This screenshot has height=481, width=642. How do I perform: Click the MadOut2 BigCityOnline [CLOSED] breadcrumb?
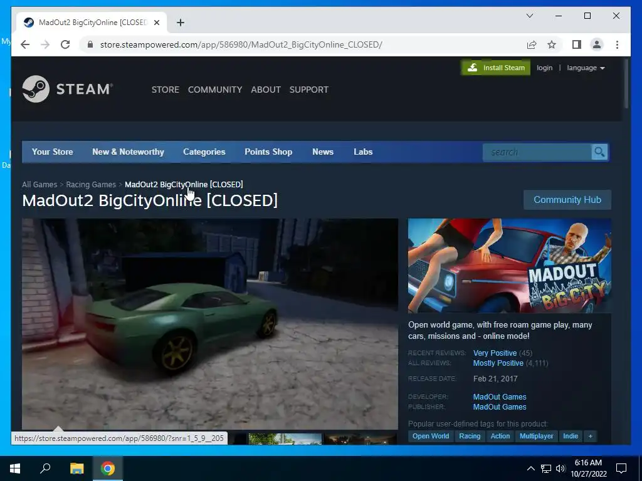(184, 185)
